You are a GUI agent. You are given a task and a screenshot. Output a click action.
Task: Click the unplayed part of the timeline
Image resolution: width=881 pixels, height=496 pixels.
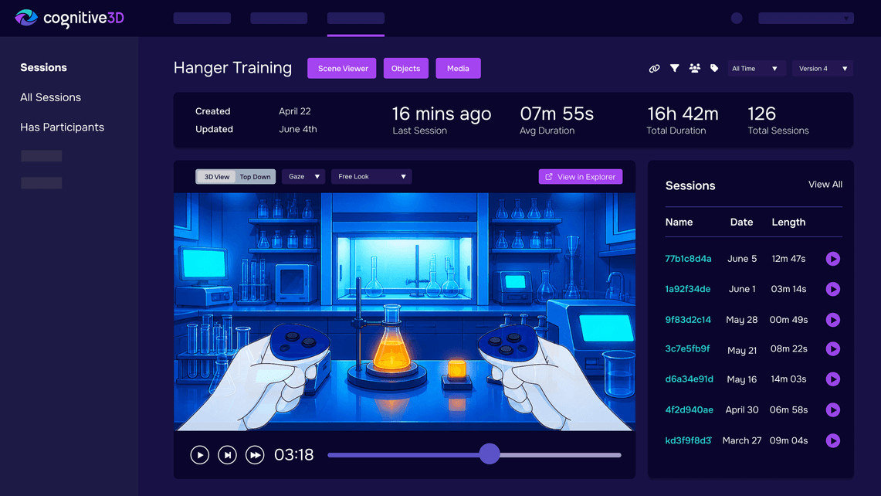561,455
